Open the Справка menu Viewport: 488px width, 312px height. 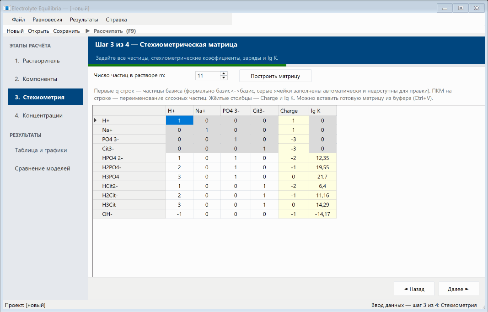click(x=116, y=20)
